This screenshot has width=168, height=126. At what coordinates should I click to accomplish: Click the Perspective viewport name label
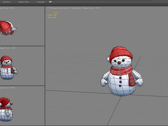point(56,8)
